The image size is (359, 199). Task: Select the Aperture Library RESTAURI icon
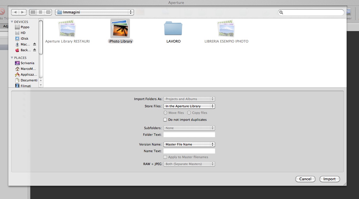click(x=67, y=29)
